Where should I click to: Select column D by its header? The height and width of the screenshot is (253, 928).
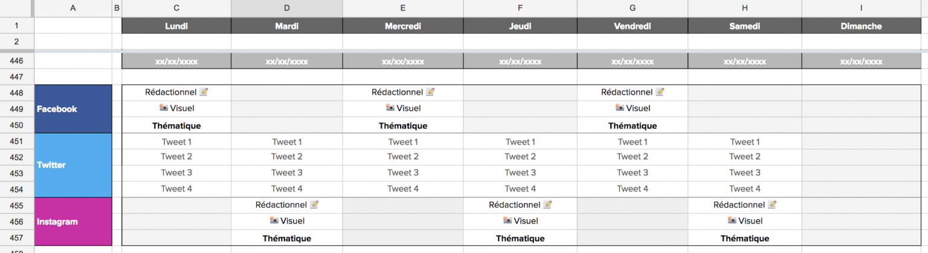click(x=286, y=8)
